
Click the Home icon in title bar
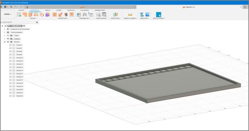(x=27, y=7)
